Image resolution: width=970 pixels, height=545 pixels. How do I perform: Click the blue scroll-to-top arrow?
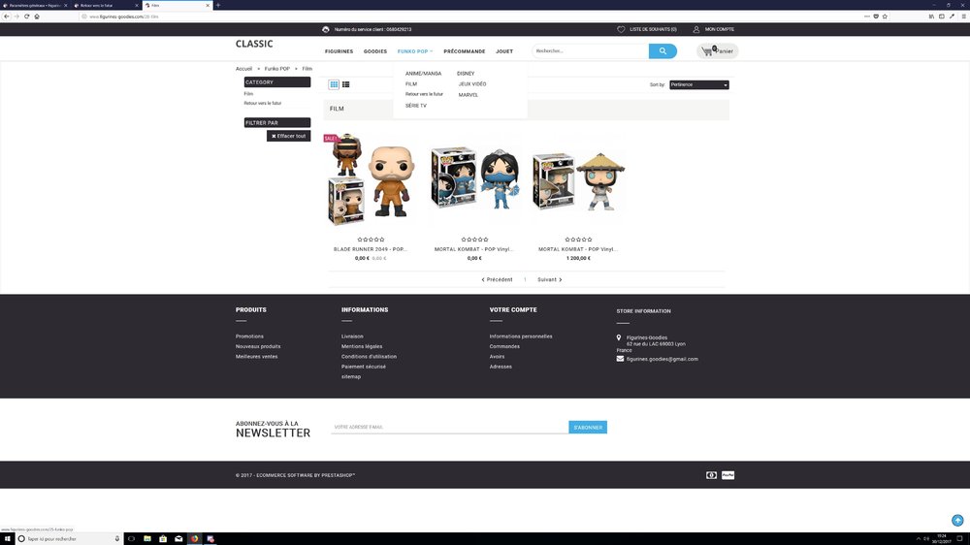(957, 520)
